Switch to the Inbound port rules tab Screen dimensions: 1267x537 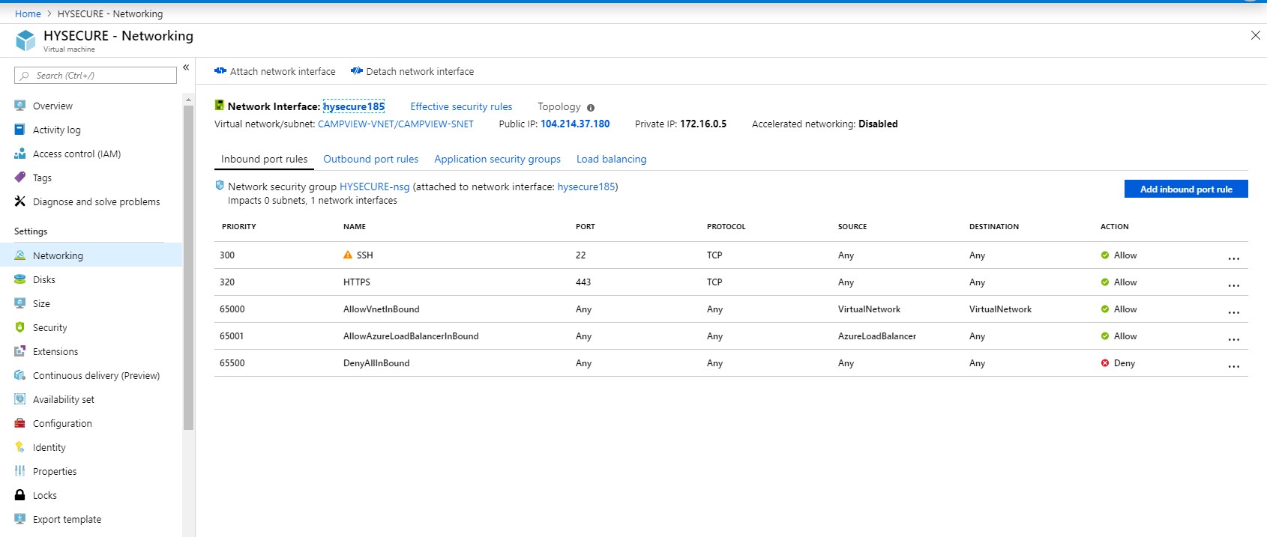(x=265, y=160)
